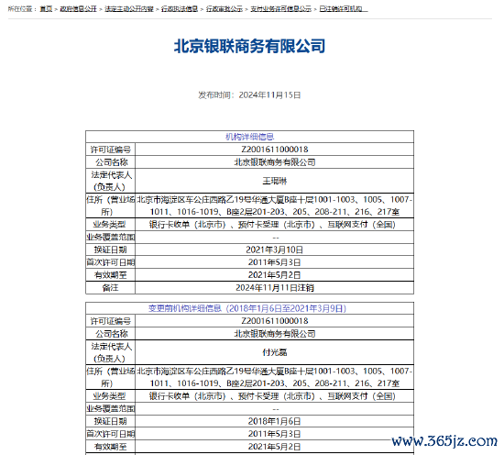Select the 机构详细信息 table header
Viewport: 504px width, 455px height.
coord(249,137)
